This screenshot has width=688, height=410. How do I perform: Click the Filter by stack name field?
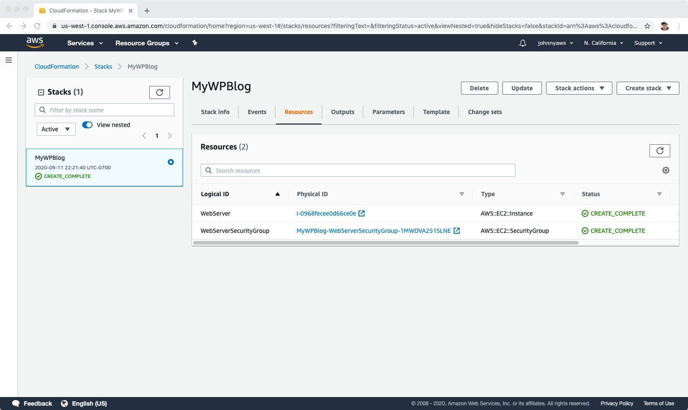coord(104,110)
